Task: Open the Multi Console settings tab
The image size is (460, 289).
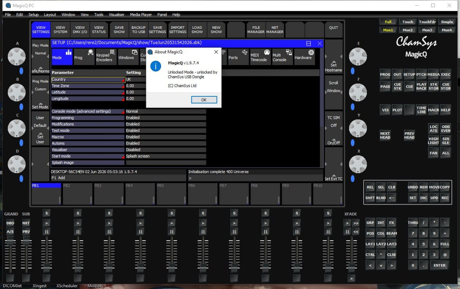Action: (x=282, y=57)
